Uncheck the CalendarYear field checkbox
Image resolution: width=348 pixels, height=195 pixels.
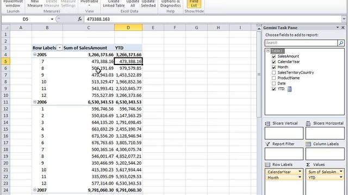point(274,62)
